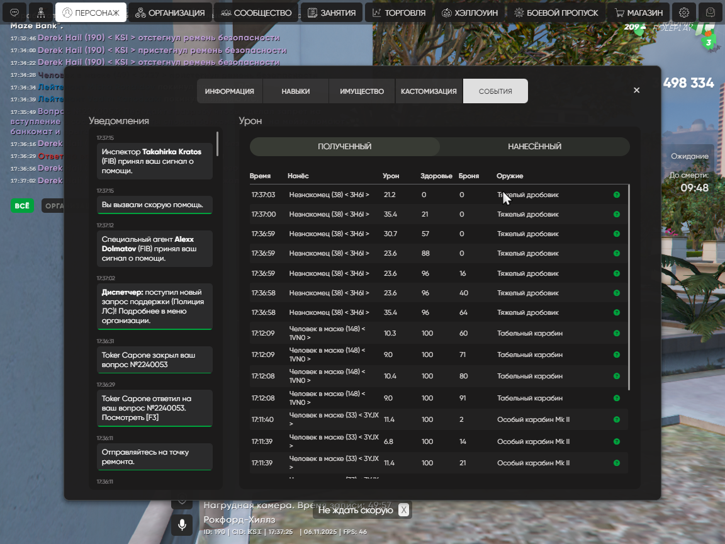Screen dimensions: 725x544
Task: Click green info icon on 17:37:03 damage row
Action: (617, 195)
